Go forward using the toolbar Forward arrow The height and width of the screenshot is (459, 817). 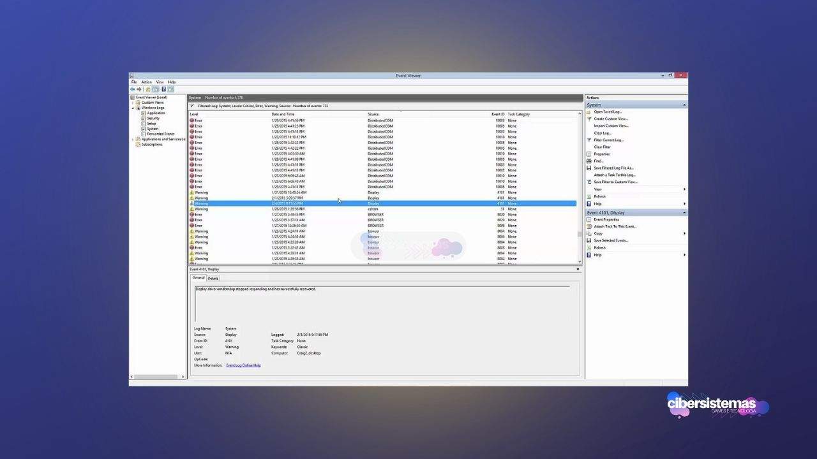[139, 89]
